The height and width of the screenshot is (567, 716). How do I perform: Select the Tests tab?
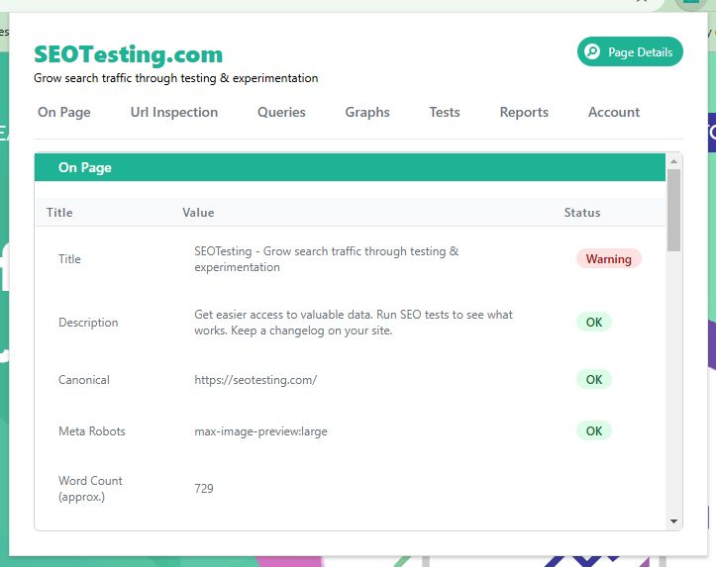445,112
